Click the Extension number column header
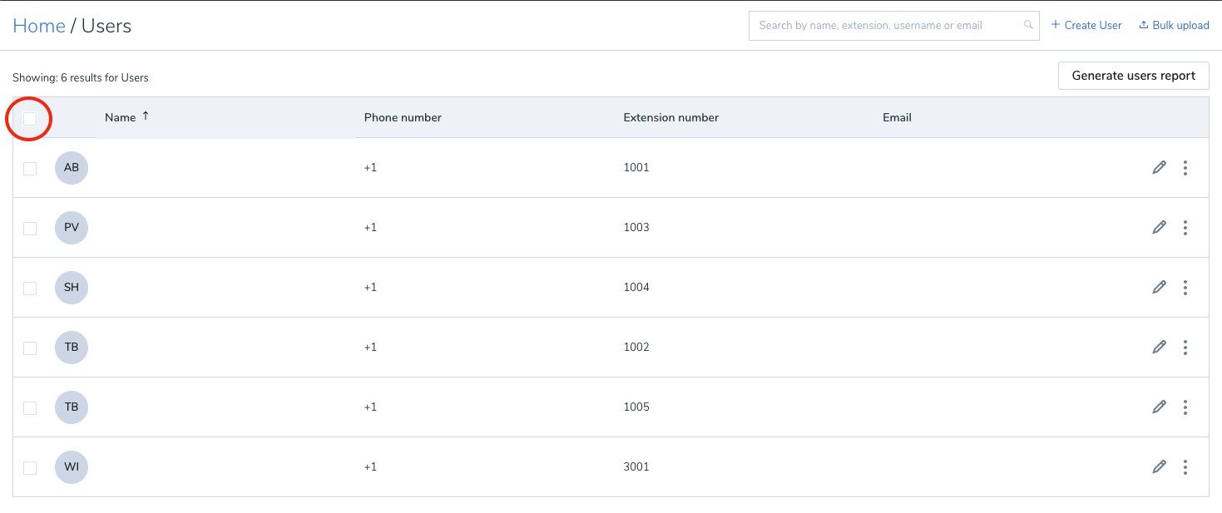 [670, 117]
